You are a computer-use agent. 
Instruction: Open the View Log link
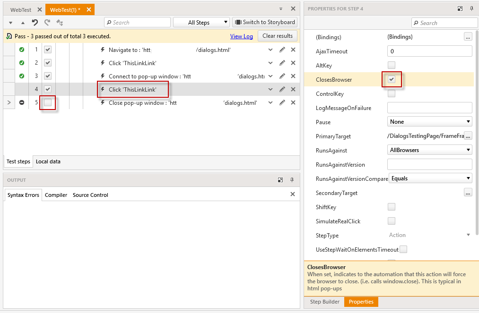[241, 36]
